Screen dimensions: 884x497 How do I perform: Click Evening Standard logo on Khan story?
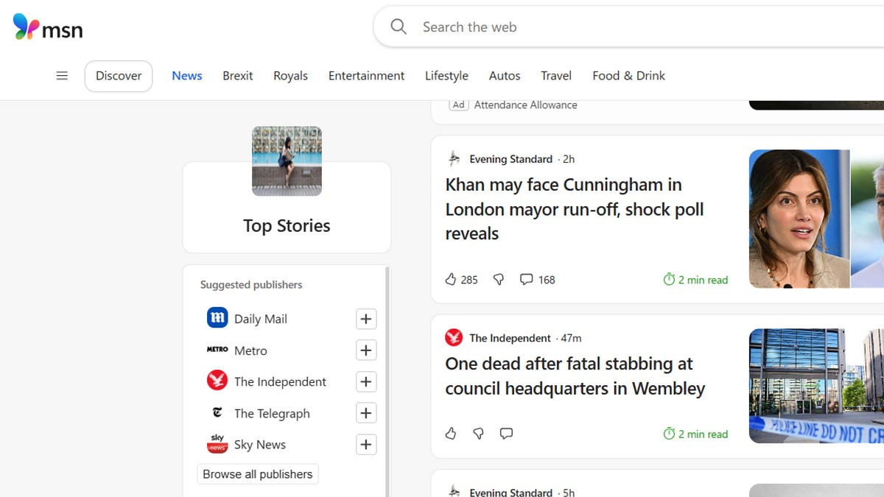pos(454,158)
